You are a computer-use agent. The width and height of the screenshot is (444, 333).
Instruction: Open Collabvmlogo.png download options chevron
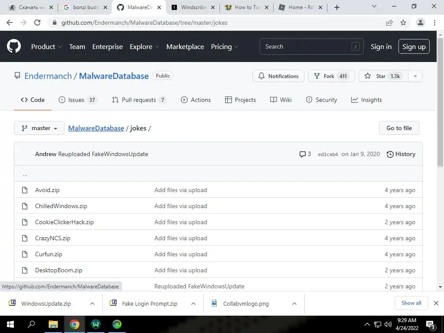pyautogui.click(x=294, y=304)
